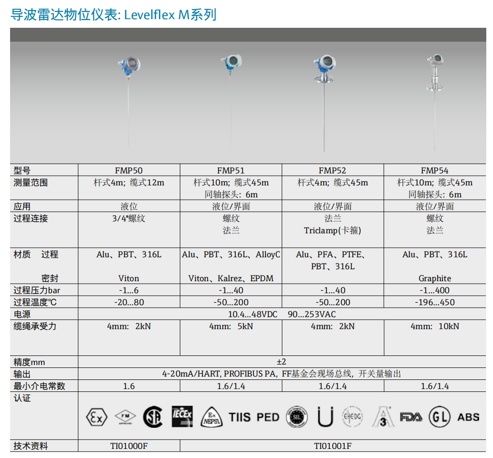Viewport: 493px width, 458px height.
Task: Click the "过程压力bar" row label
Action: [37, 290]
